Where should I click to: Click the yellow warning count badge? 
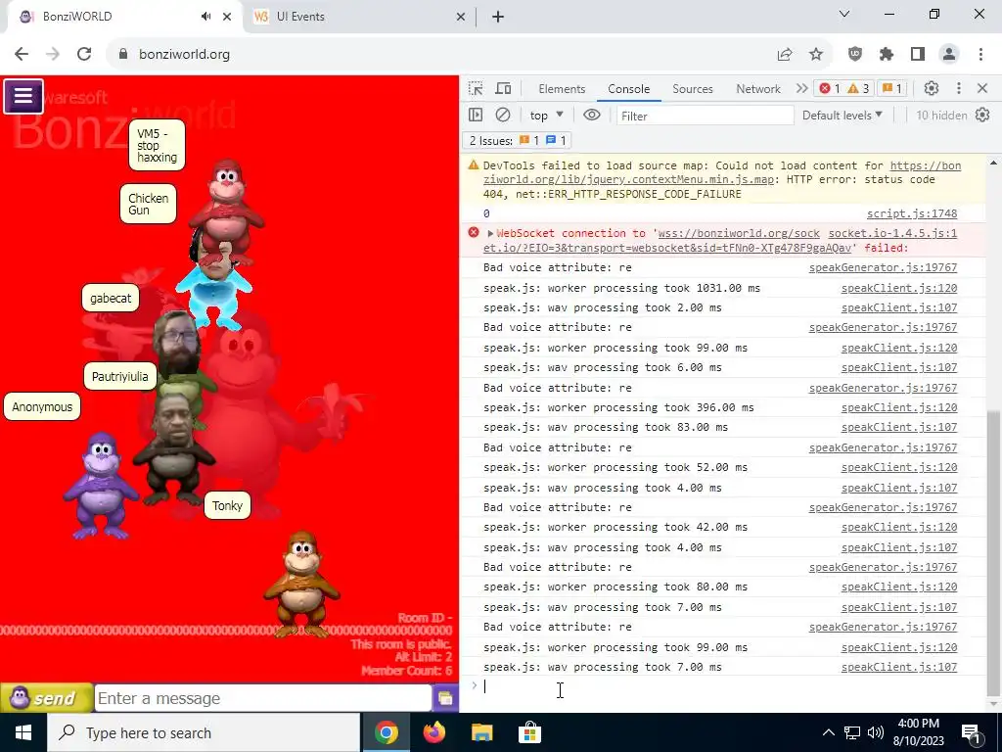click(x=858, y=88)
